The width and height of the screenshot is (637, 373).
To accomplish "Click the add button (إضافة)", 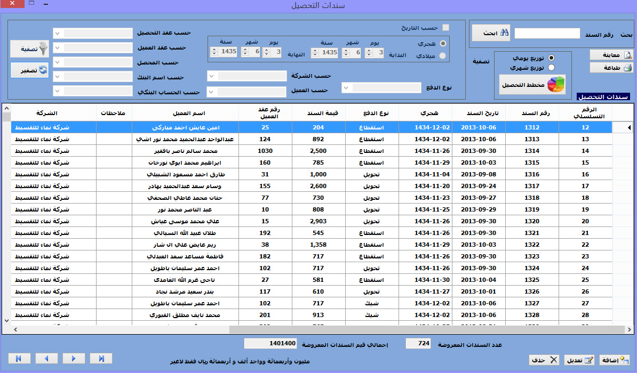I will tap(615, 360).
